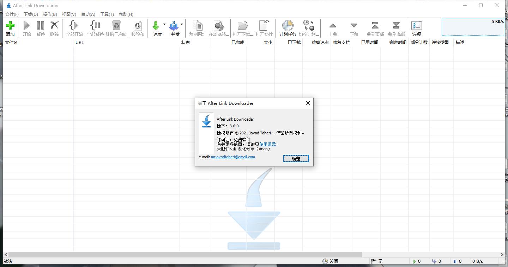Click the blue pause count in status bar

pyautogui.click(x=457, y=261)
